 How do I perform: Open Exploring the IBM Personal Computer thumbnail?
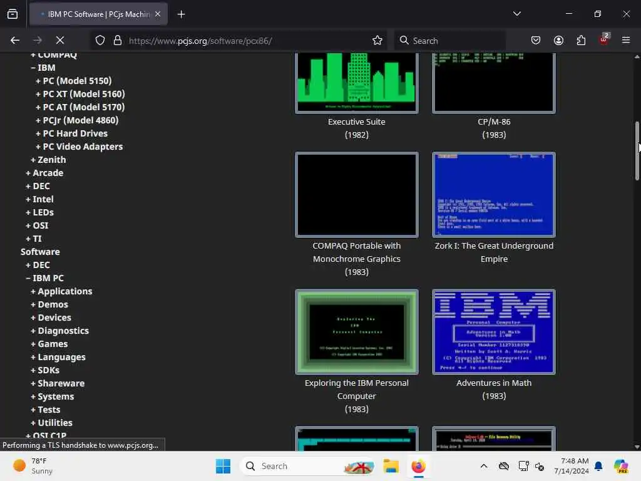click(x=356, y=332)
